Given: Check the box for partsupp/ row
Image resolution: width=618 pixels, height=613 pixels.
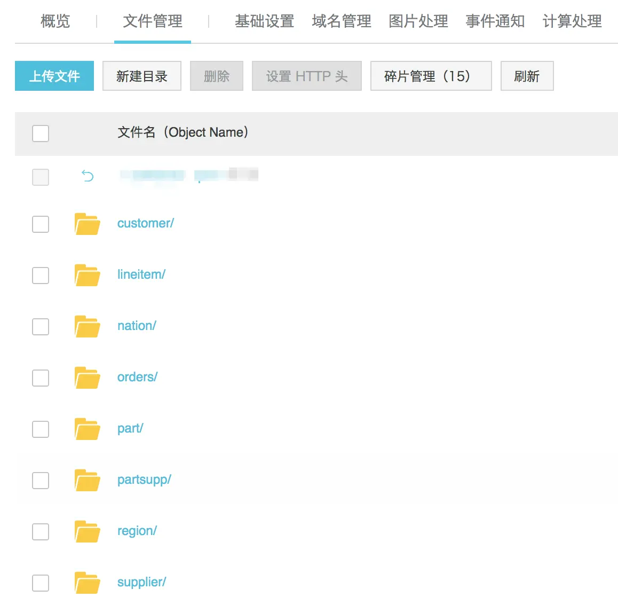Looking at the screenshot, I should click(41, 481).
